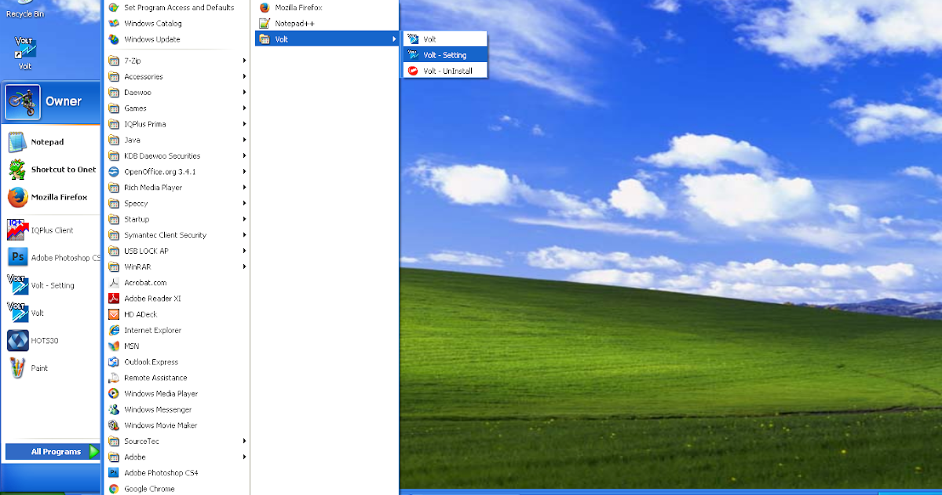This screenshot has width=942, height=495.
Task: Expand the Games folder
Action: click(177, 108)
